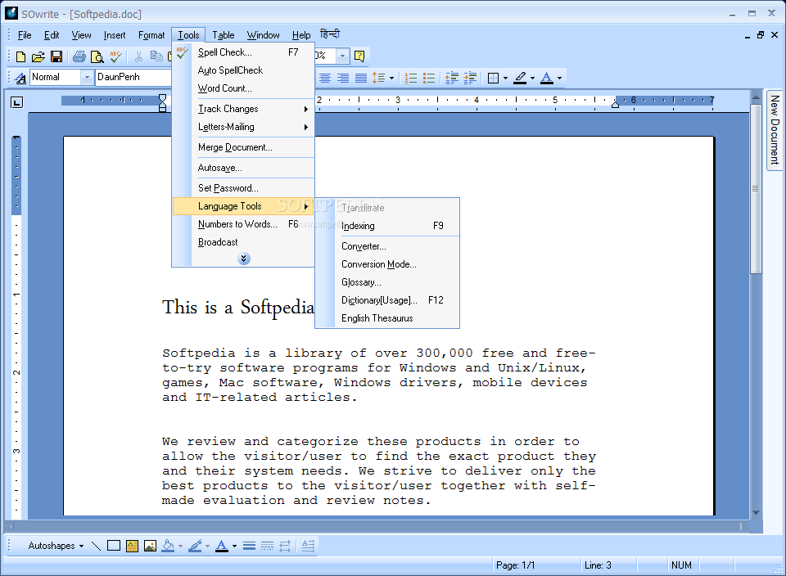Click the Arrow style icon
The height and width of the screenshot is (576, 786).
coord(285,546)
